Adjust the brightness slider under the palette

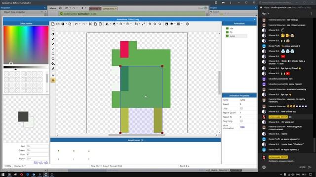click(26, 67)
